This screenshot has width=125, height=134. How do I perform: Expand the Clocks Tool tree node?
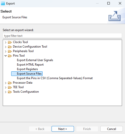point(6,42)
